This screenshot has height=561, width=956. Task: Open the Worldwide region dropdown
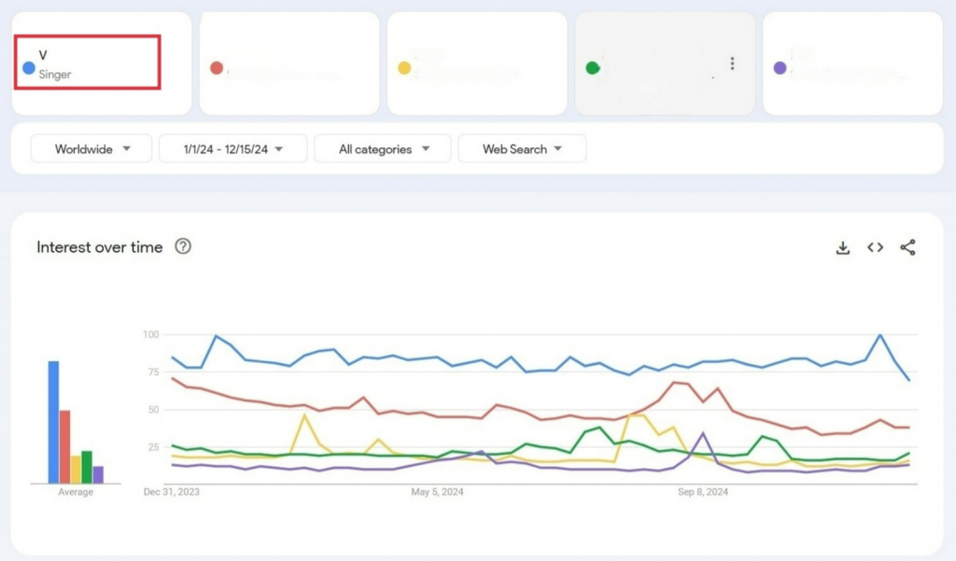91,148
